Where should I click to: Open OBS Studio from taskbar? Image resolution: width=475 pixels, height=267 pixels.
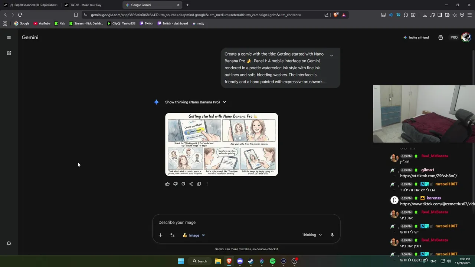[x=294, y=261]
